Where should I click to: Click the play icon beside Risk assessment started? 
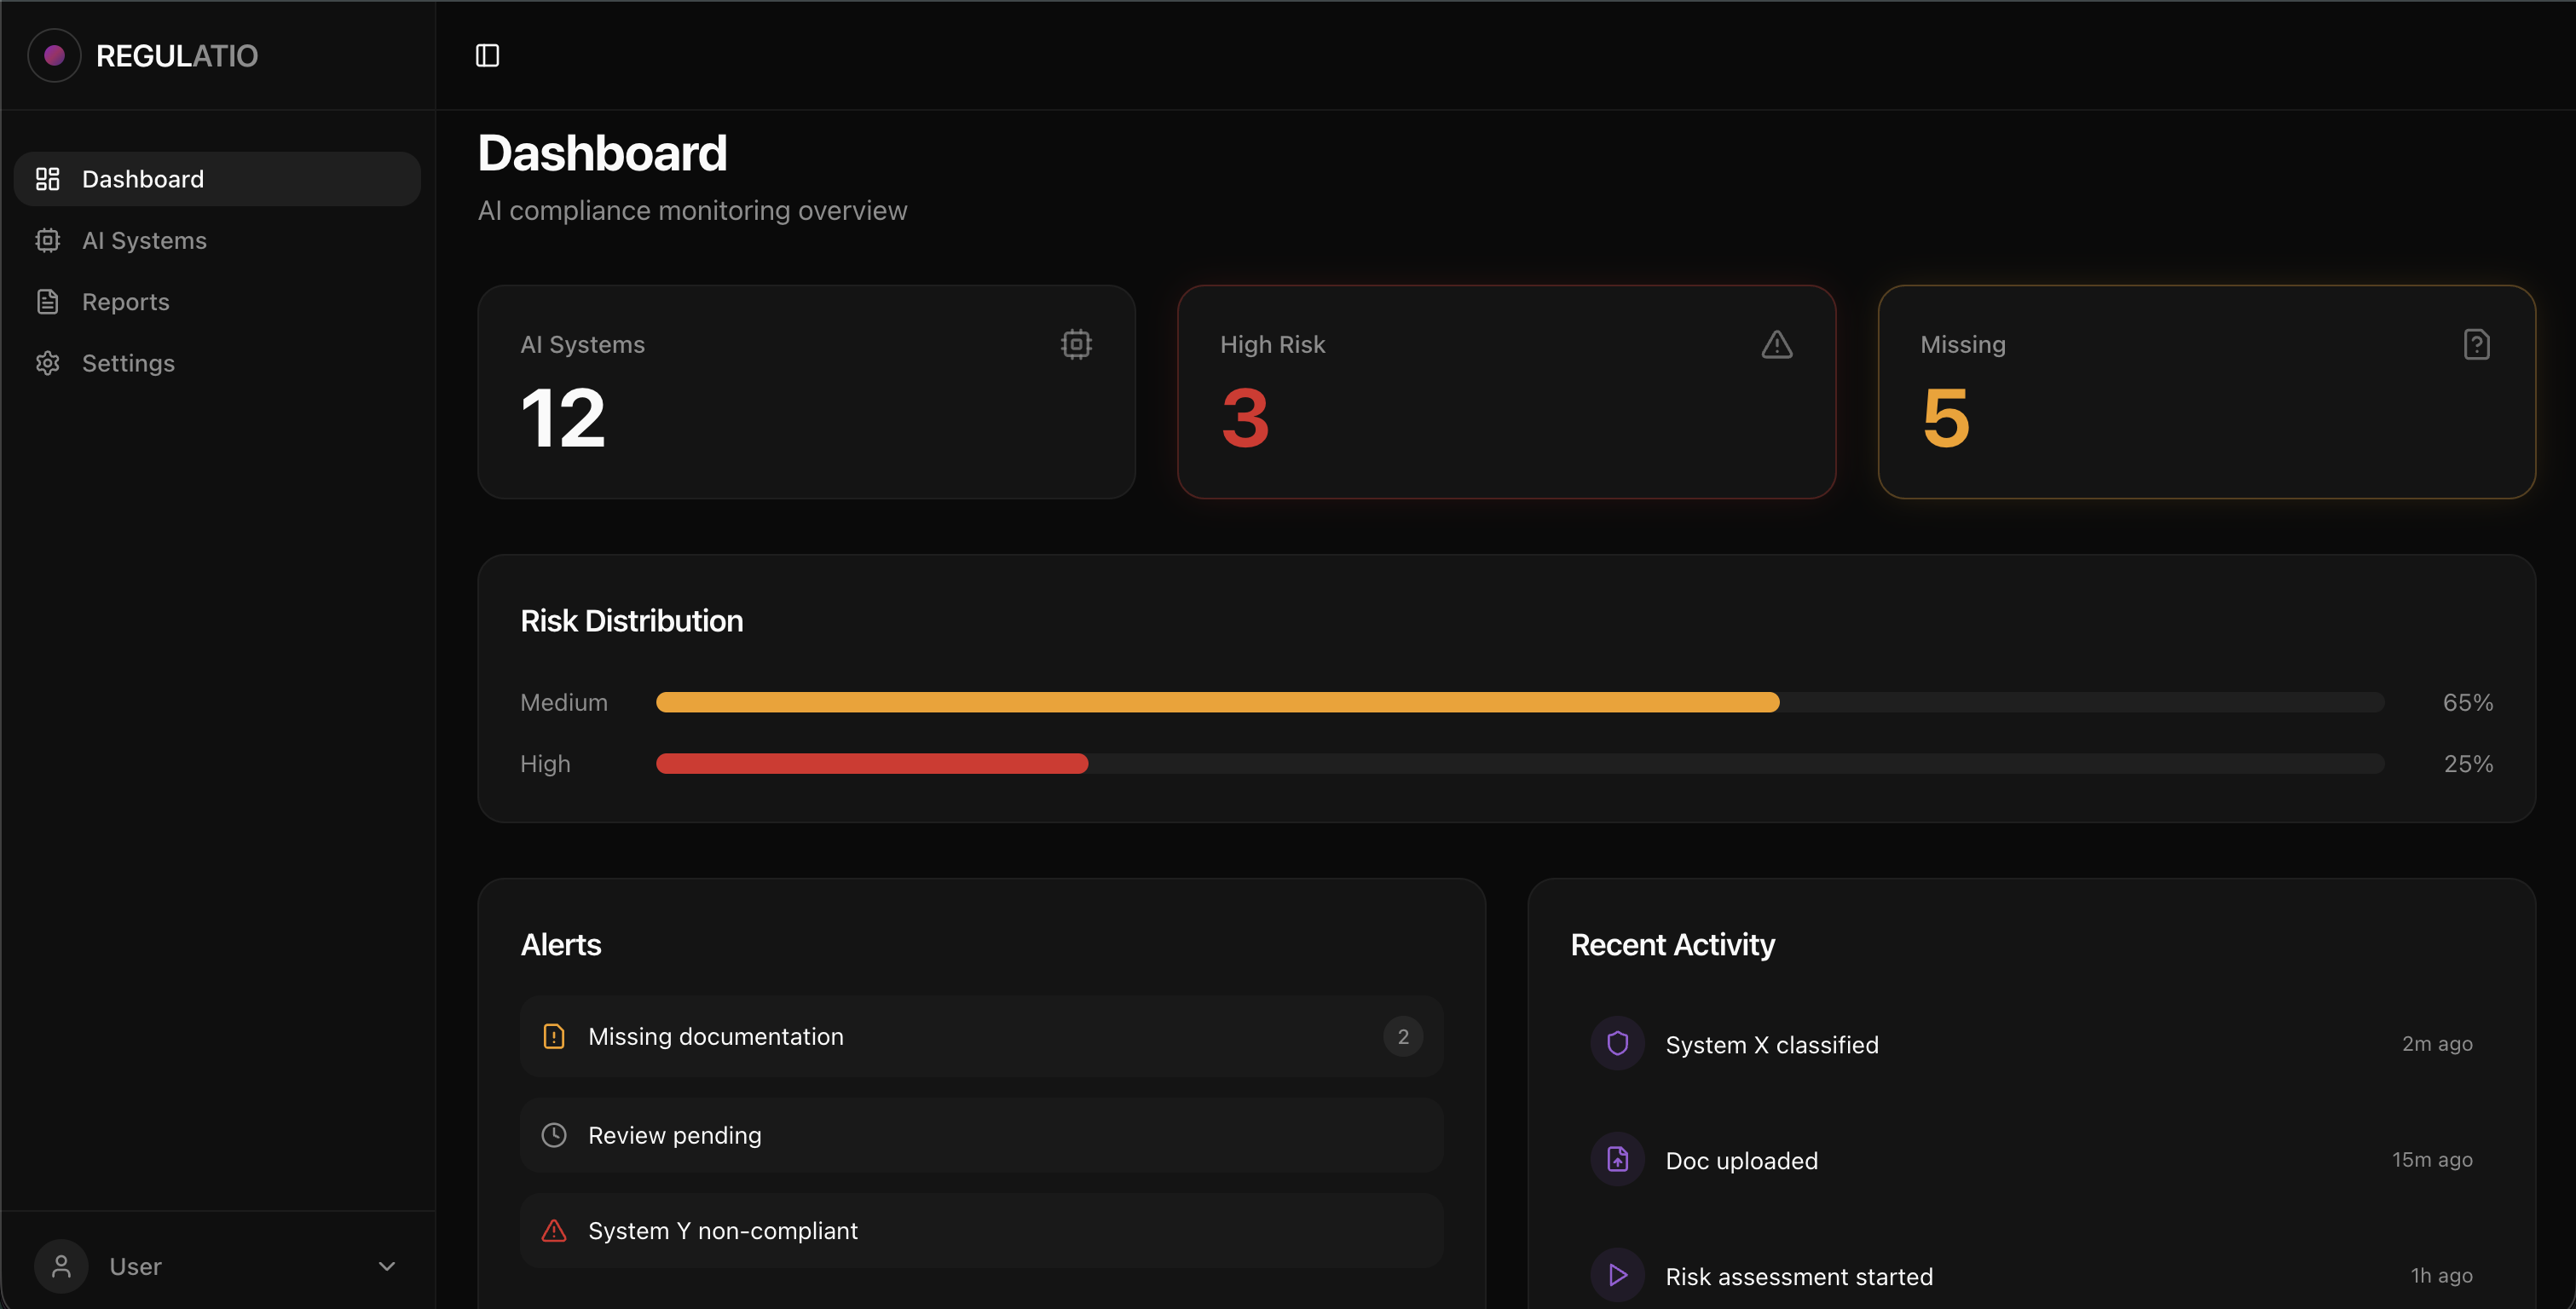[x=1617, y=1275]
